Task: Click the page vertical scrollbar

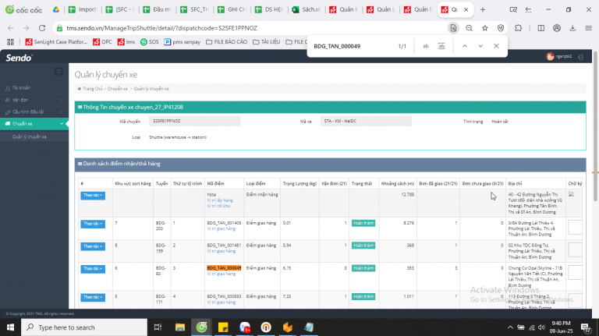Action: (595, 126)
